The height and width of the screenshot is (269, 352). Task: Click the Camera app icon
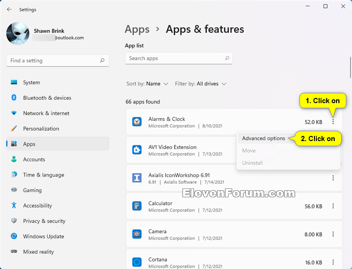pos(137,234)
